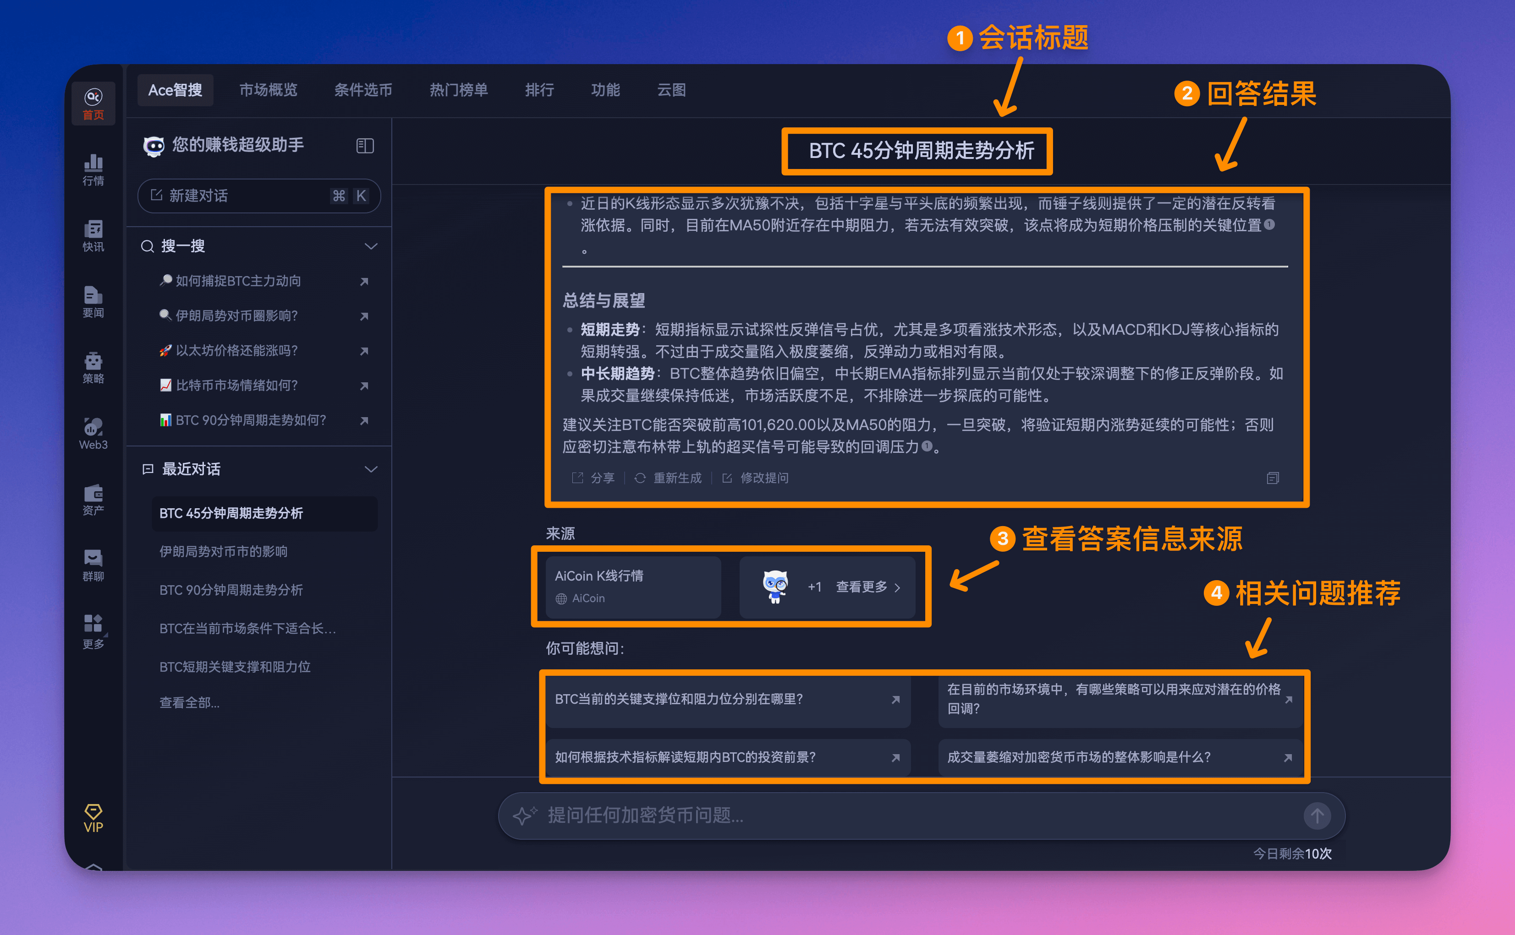Collapse the 搜一搜 section chevron
The image size is (1515, 935).
(371, 246)
